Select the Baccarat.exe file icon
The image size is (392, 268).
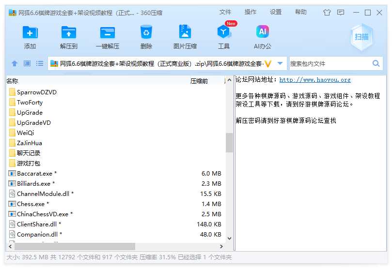(x=12, y=173)
